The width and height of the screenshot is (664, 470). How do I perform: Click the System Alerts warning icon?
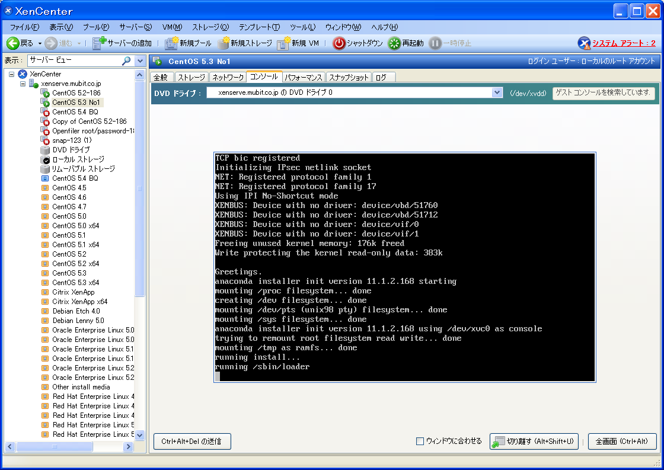pos(584,43)
